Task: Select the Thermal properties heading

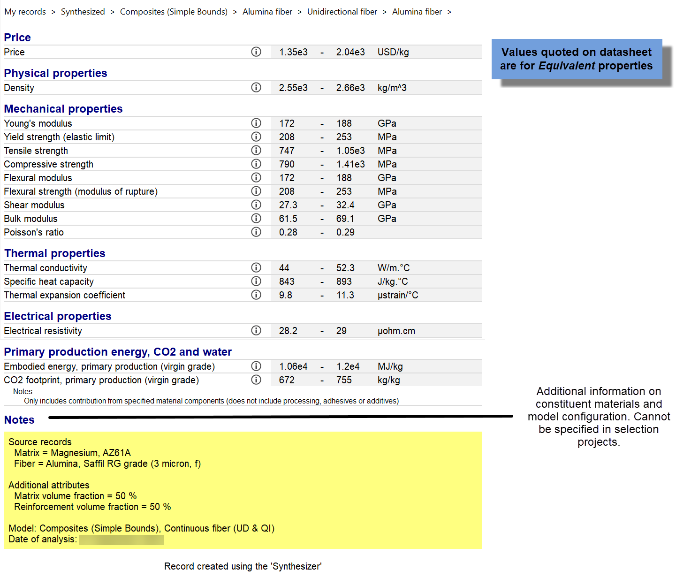Action: (x=54, y=253)
